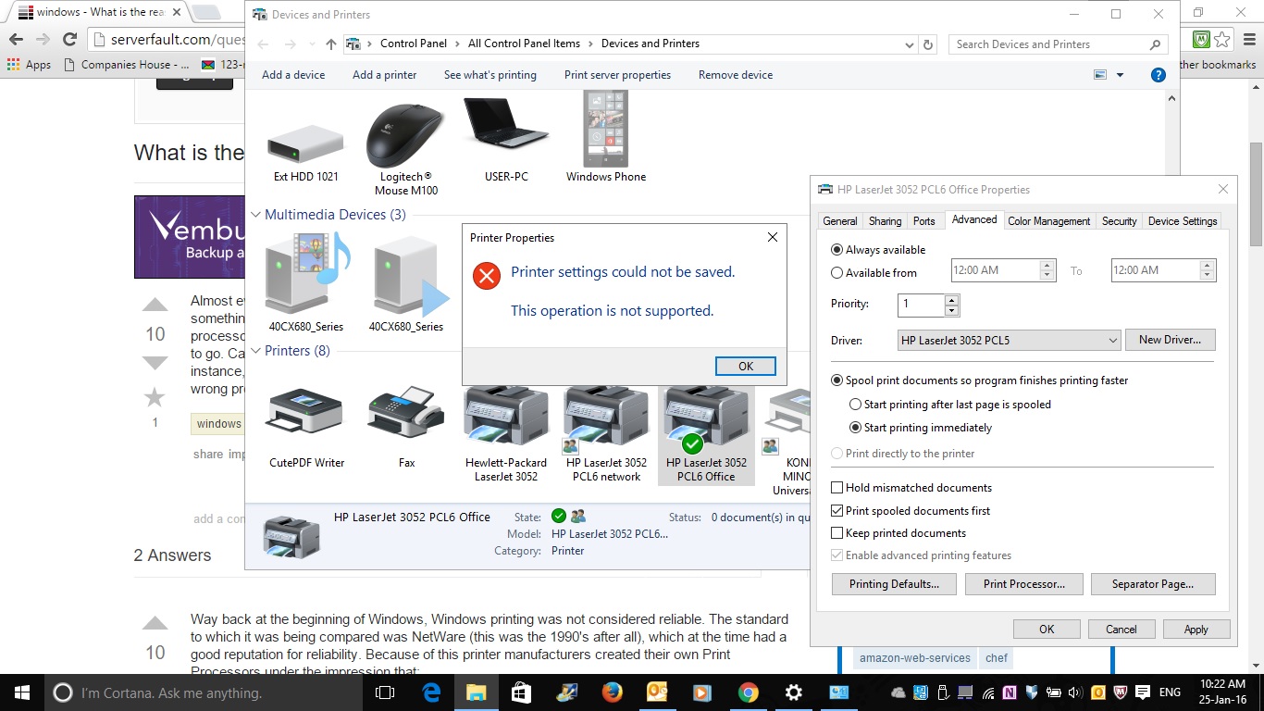1264x711 pixels.
Task: Go up one level in Control Panel
Action: (x=331, y=44)
